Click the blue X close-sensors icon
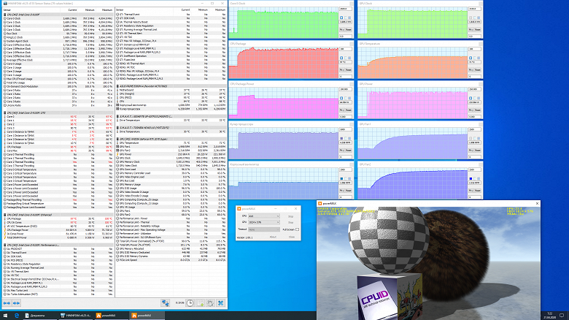 [220, 303]
